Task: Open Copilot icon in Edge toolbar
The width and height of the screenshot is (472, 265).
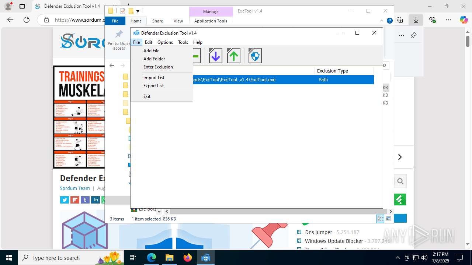Action: coord(464,20)
